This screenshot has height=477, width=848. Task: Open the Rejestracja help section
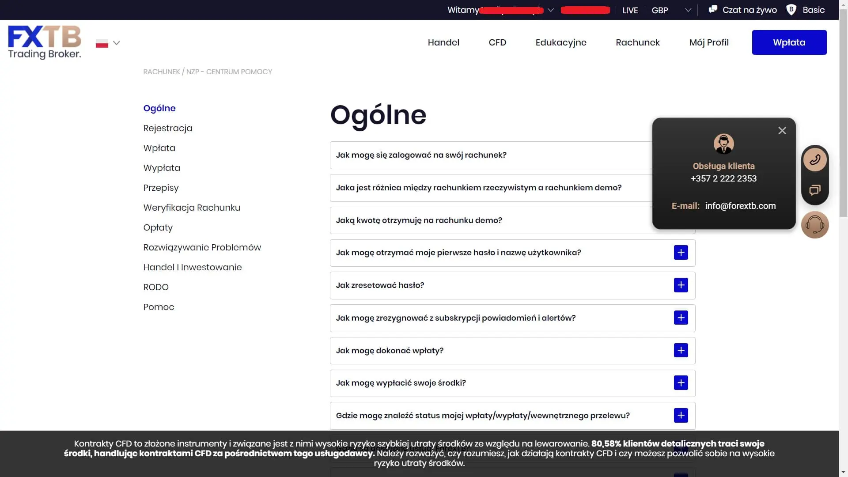pos(167,128)
